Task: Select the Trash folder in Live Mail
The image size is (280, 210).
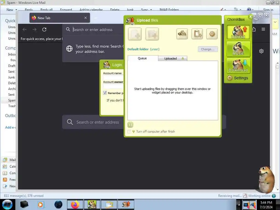Action: [x=12, y=106]
